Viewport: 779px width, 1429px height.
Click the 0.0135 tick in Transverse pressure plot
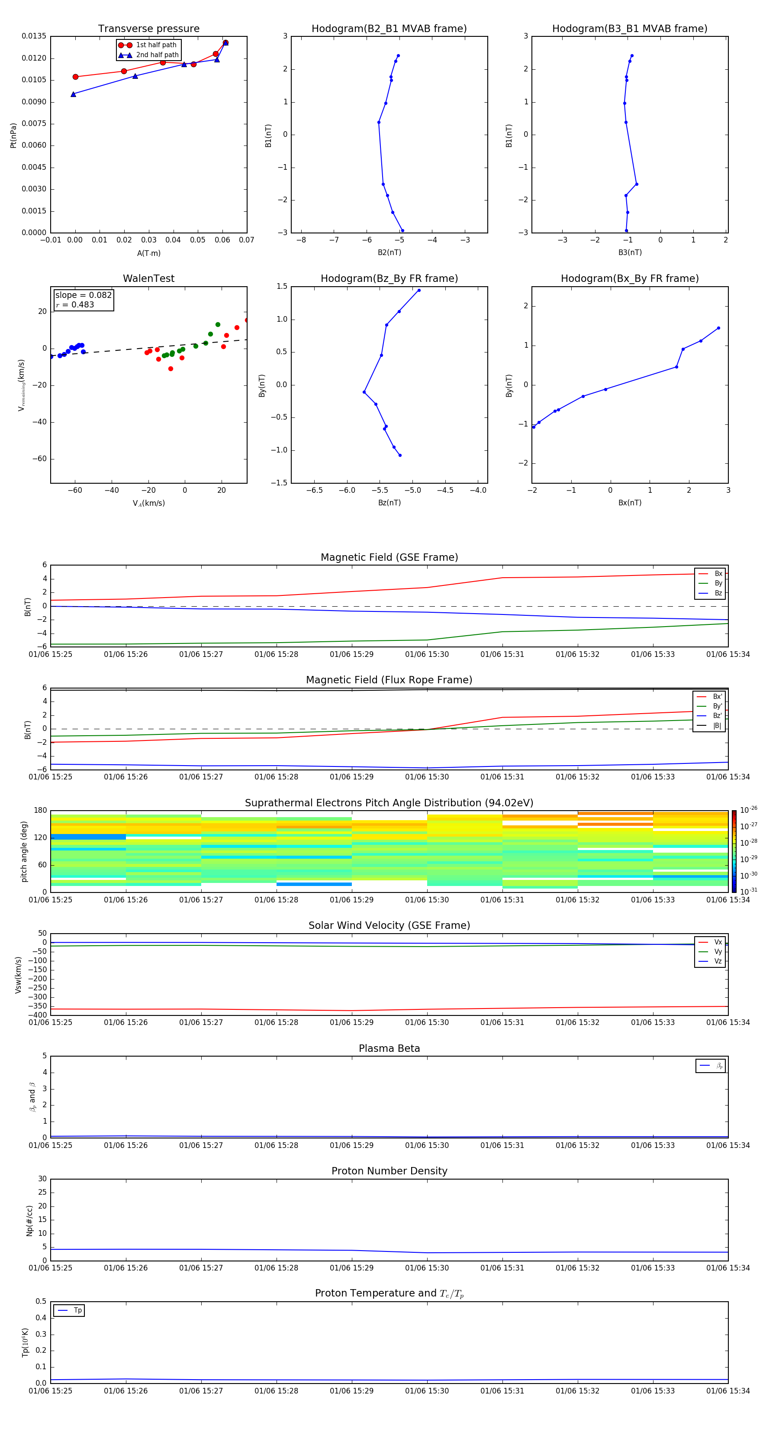click(34, 36)
